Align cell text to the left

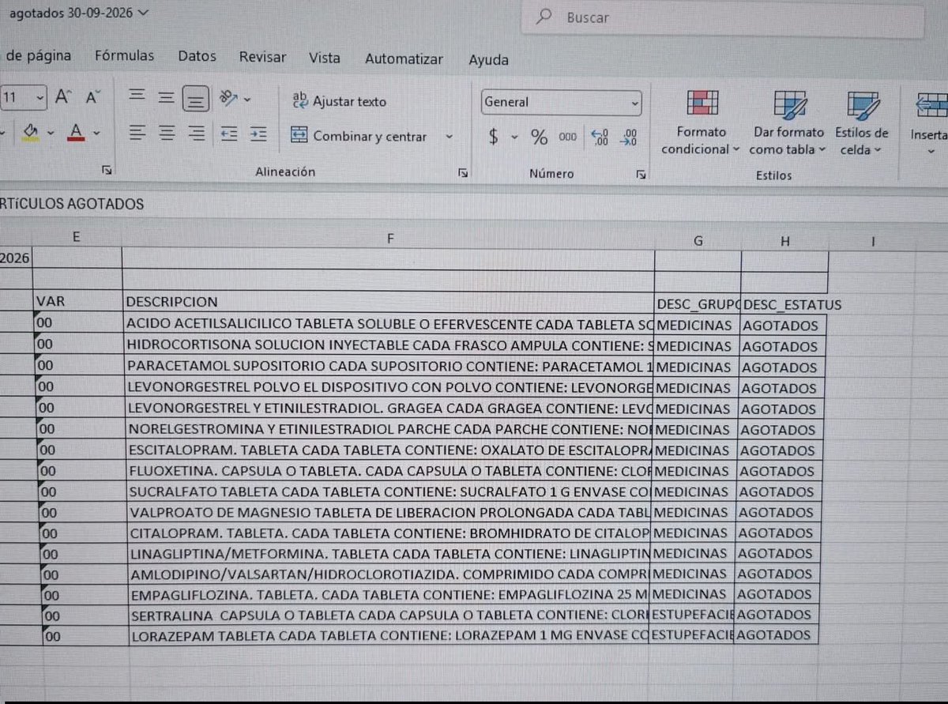click(x=137, y=133)
